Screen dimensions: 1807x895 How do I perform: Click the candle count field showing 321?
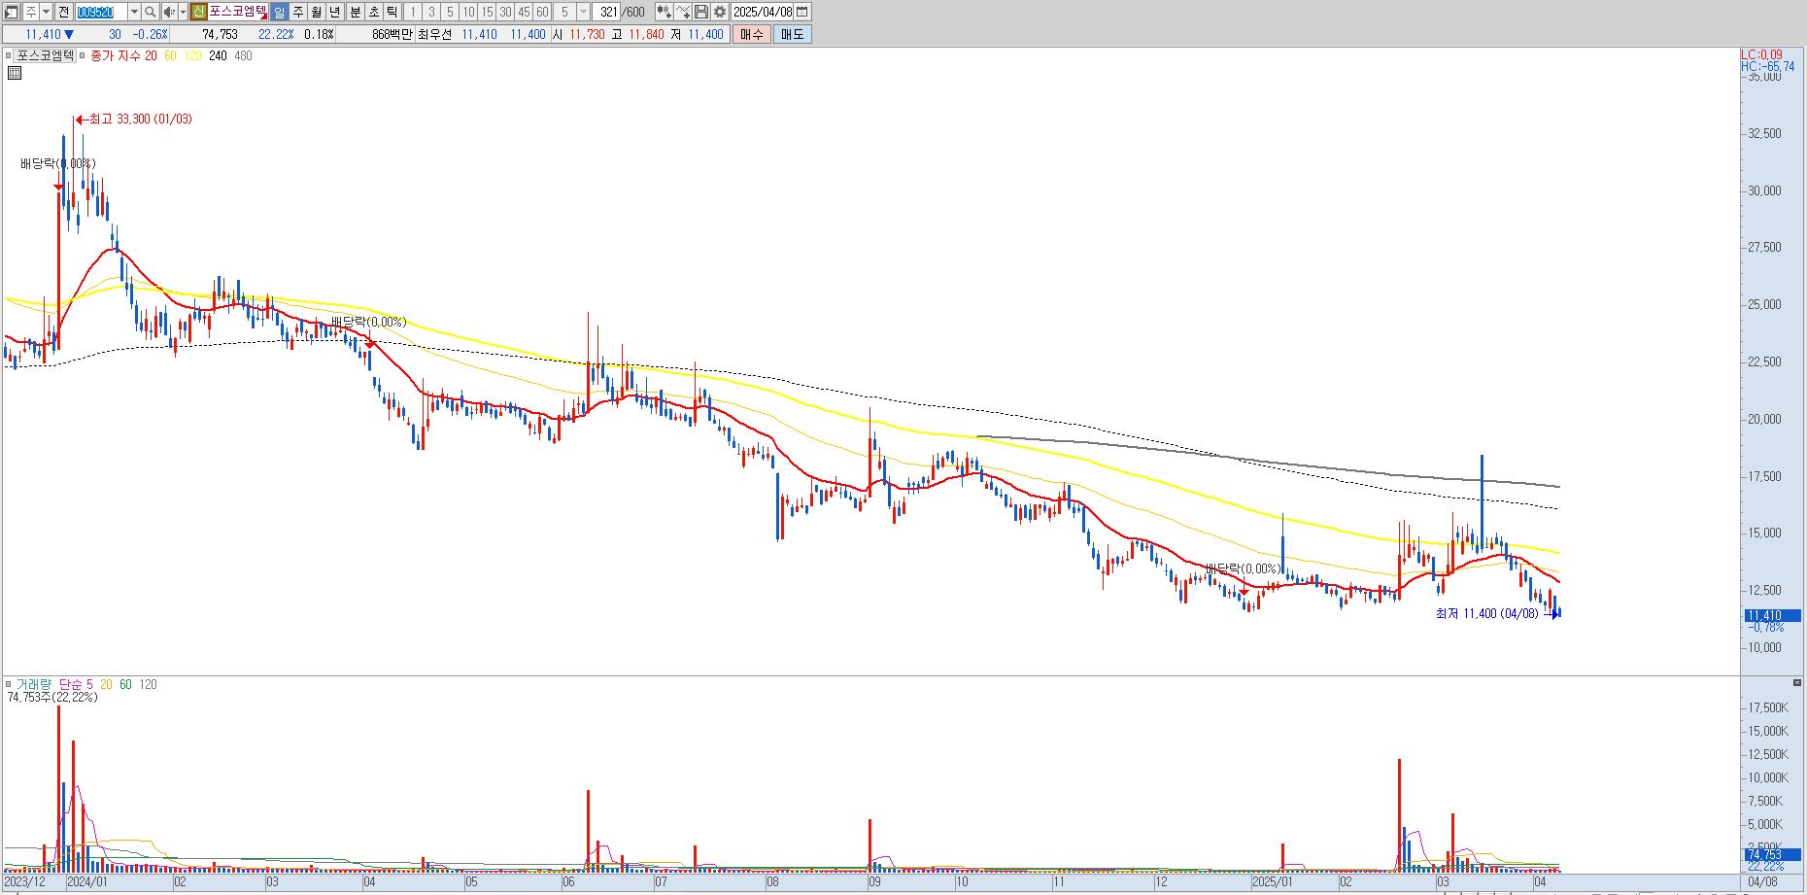[606, 12]
